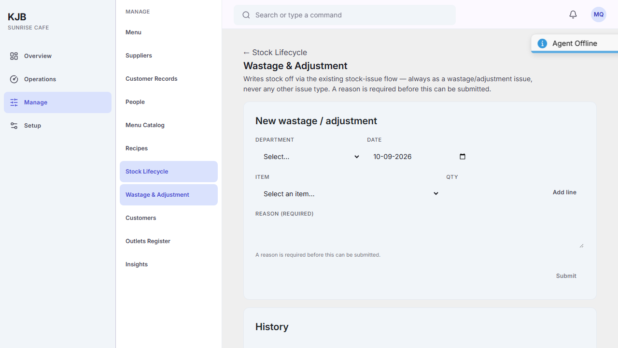
Task: Open the MQ user avatar menu
Action: [599, 14]
